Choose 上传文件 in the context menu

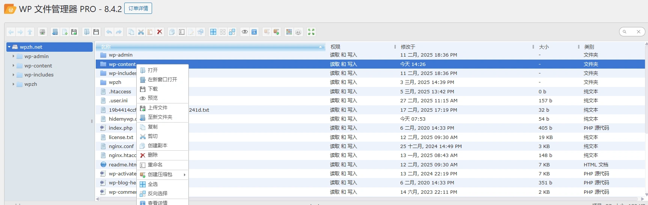pyautogui.click(x=162, y=108)
